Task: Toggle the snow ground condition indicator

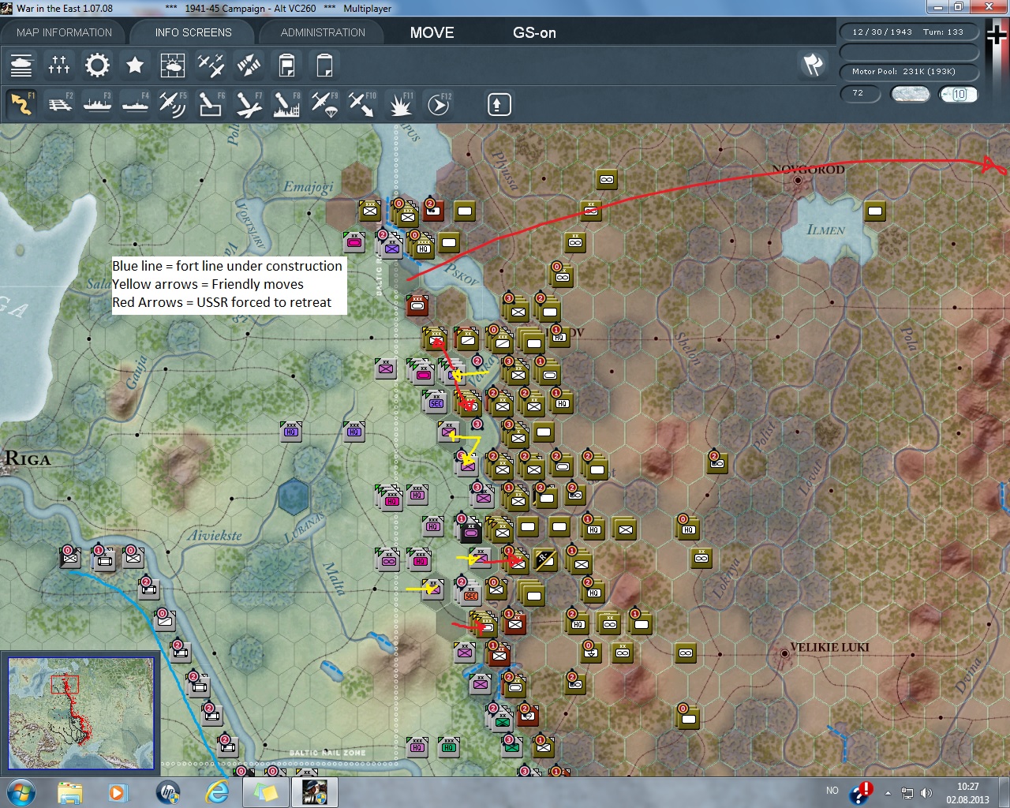Action: coord(910,94)
